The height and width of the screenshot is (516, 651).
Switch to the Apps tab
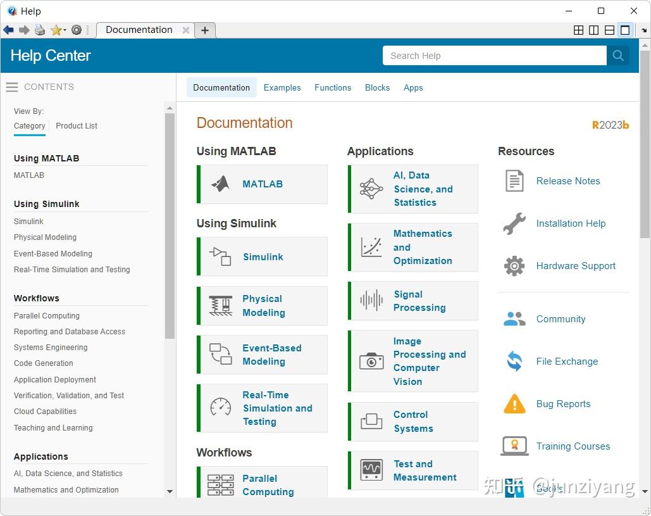click(413, 87)
